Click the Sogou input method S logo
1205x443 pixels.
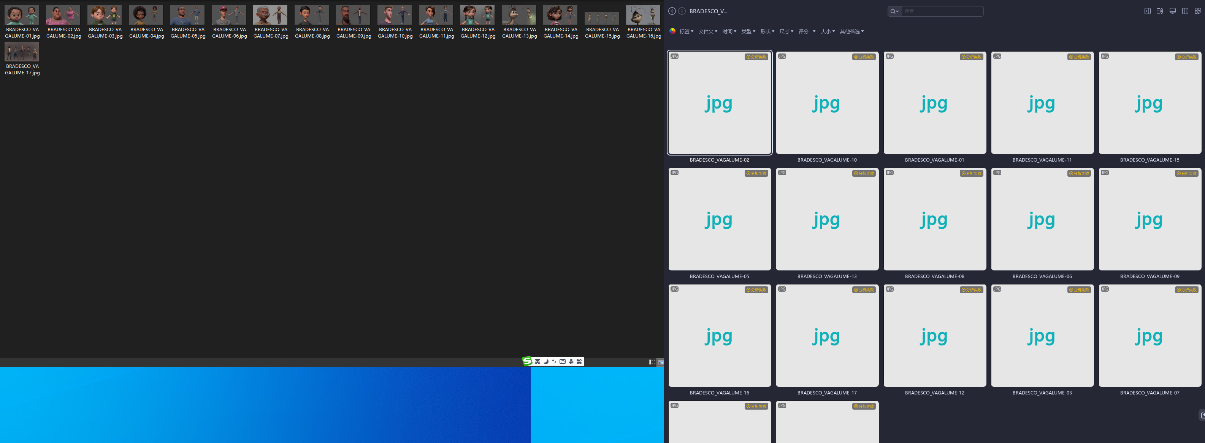[528, 361]
